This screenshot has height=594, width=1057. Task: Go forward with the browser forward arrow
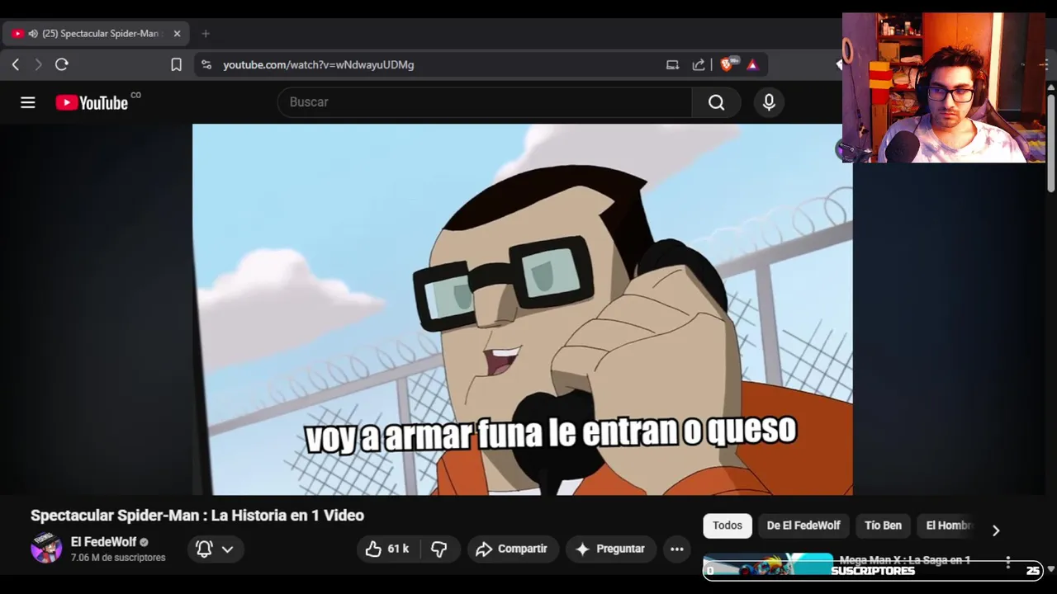(x=37, y=64)
